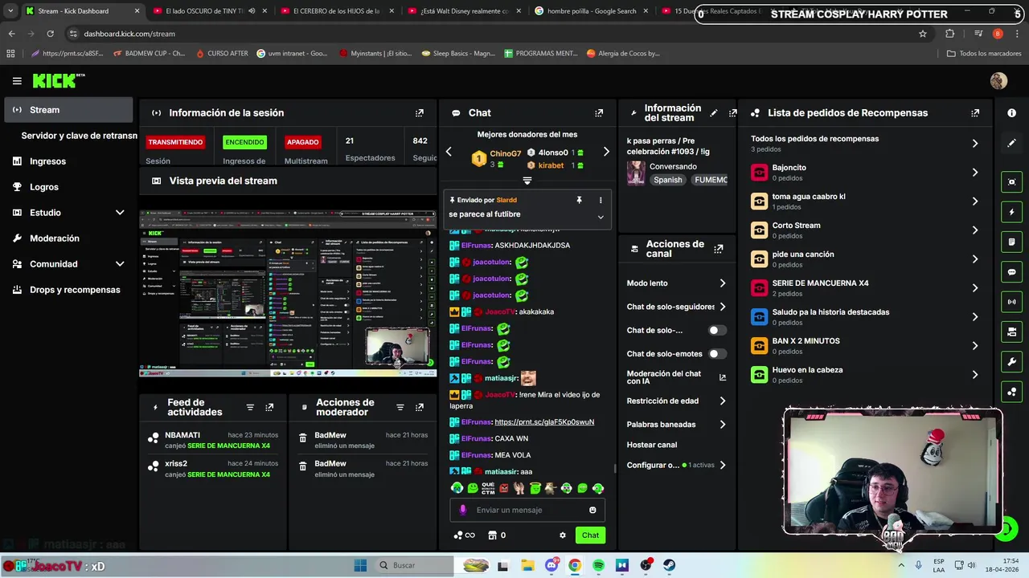Screen dimensions: 1029x578
Task: Open Palabras baneadas settings
Action: pyautogui.click(x=676, y=424)
